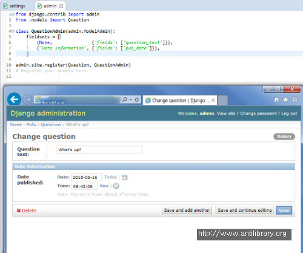Minimize the browser window
303x253 pixels.
tap(268, 89)
